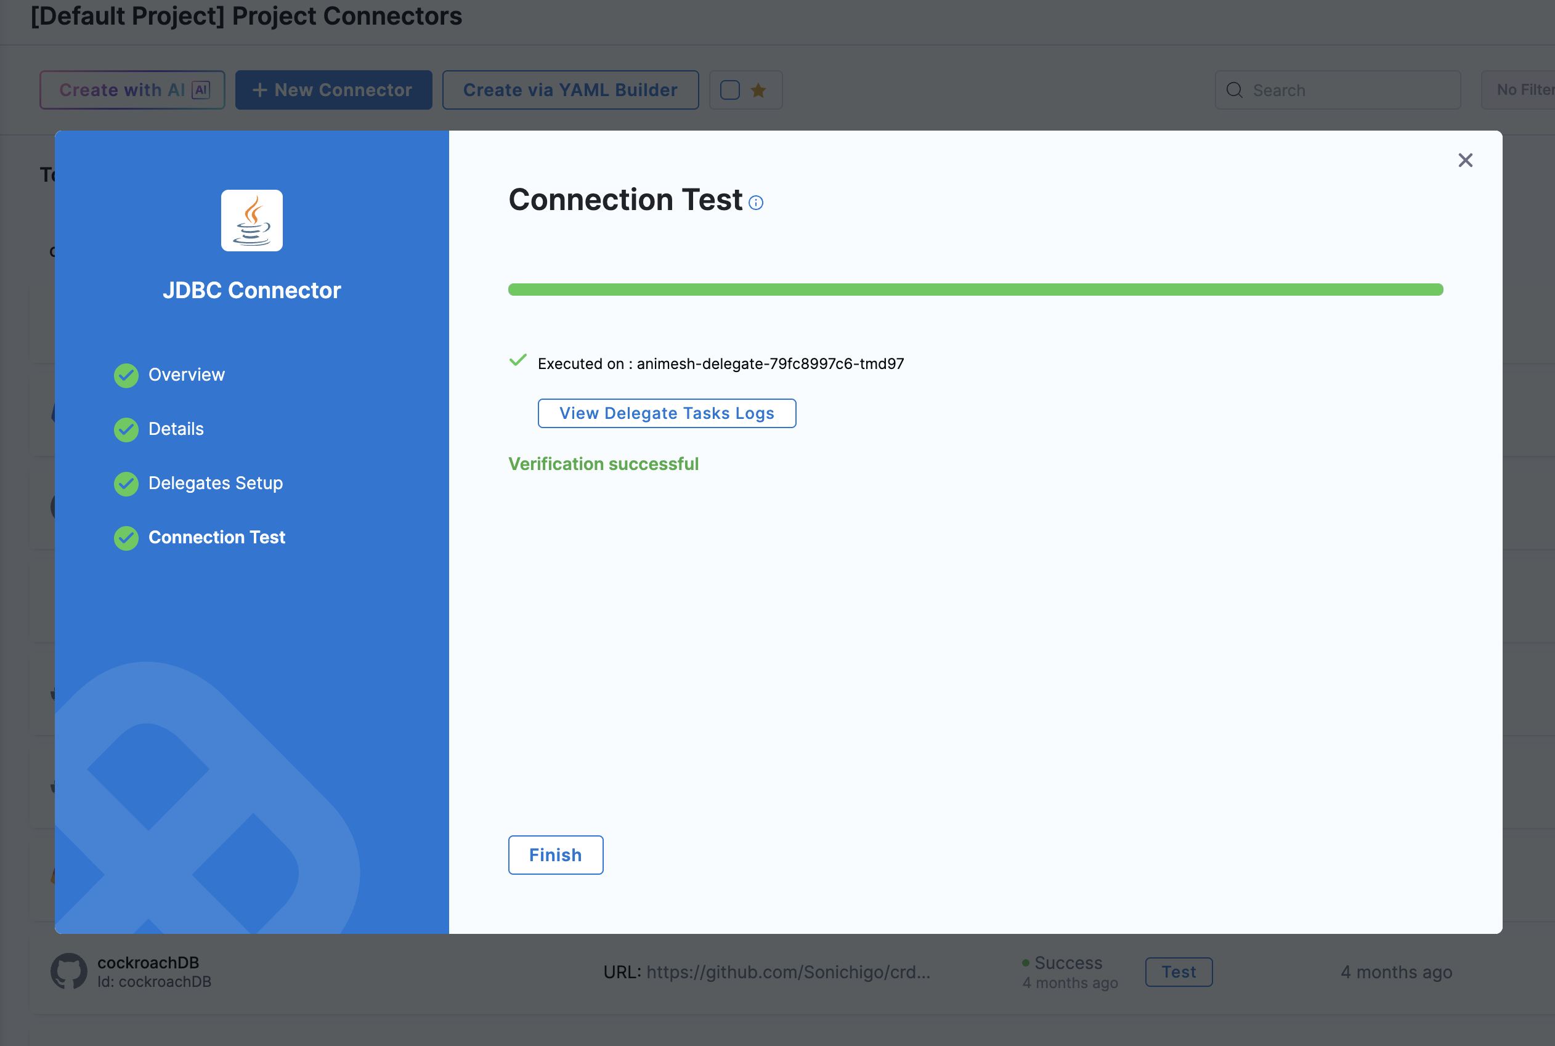Select the Details step in the sidebar
Screen dimensions: 1555x1046
176,429
